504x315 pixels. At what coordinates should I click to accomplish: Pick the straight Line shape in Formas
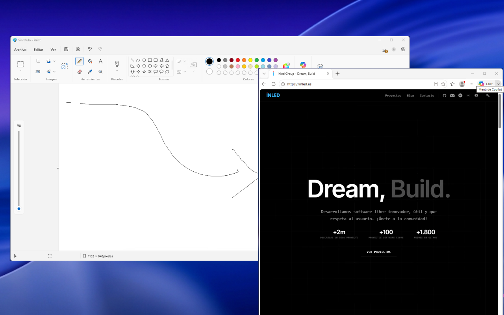click(x=132, y=60)
